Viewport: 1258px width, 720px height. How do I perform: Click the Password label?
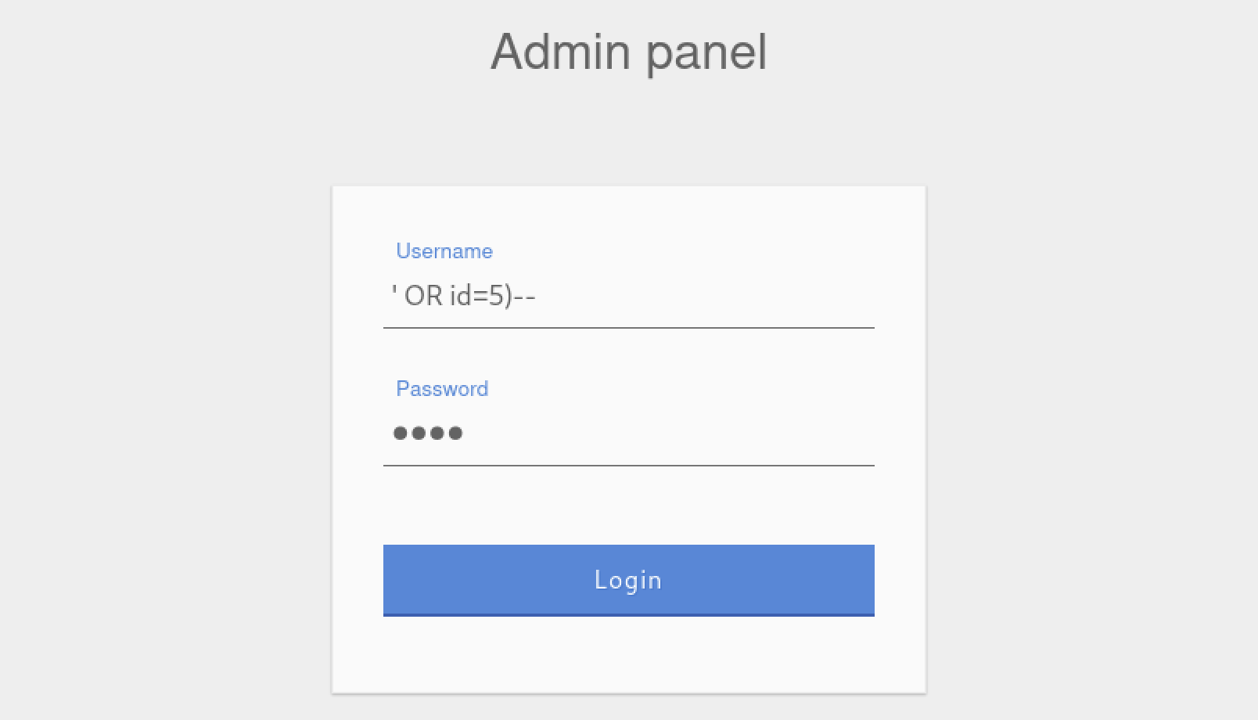pos(441,389)
